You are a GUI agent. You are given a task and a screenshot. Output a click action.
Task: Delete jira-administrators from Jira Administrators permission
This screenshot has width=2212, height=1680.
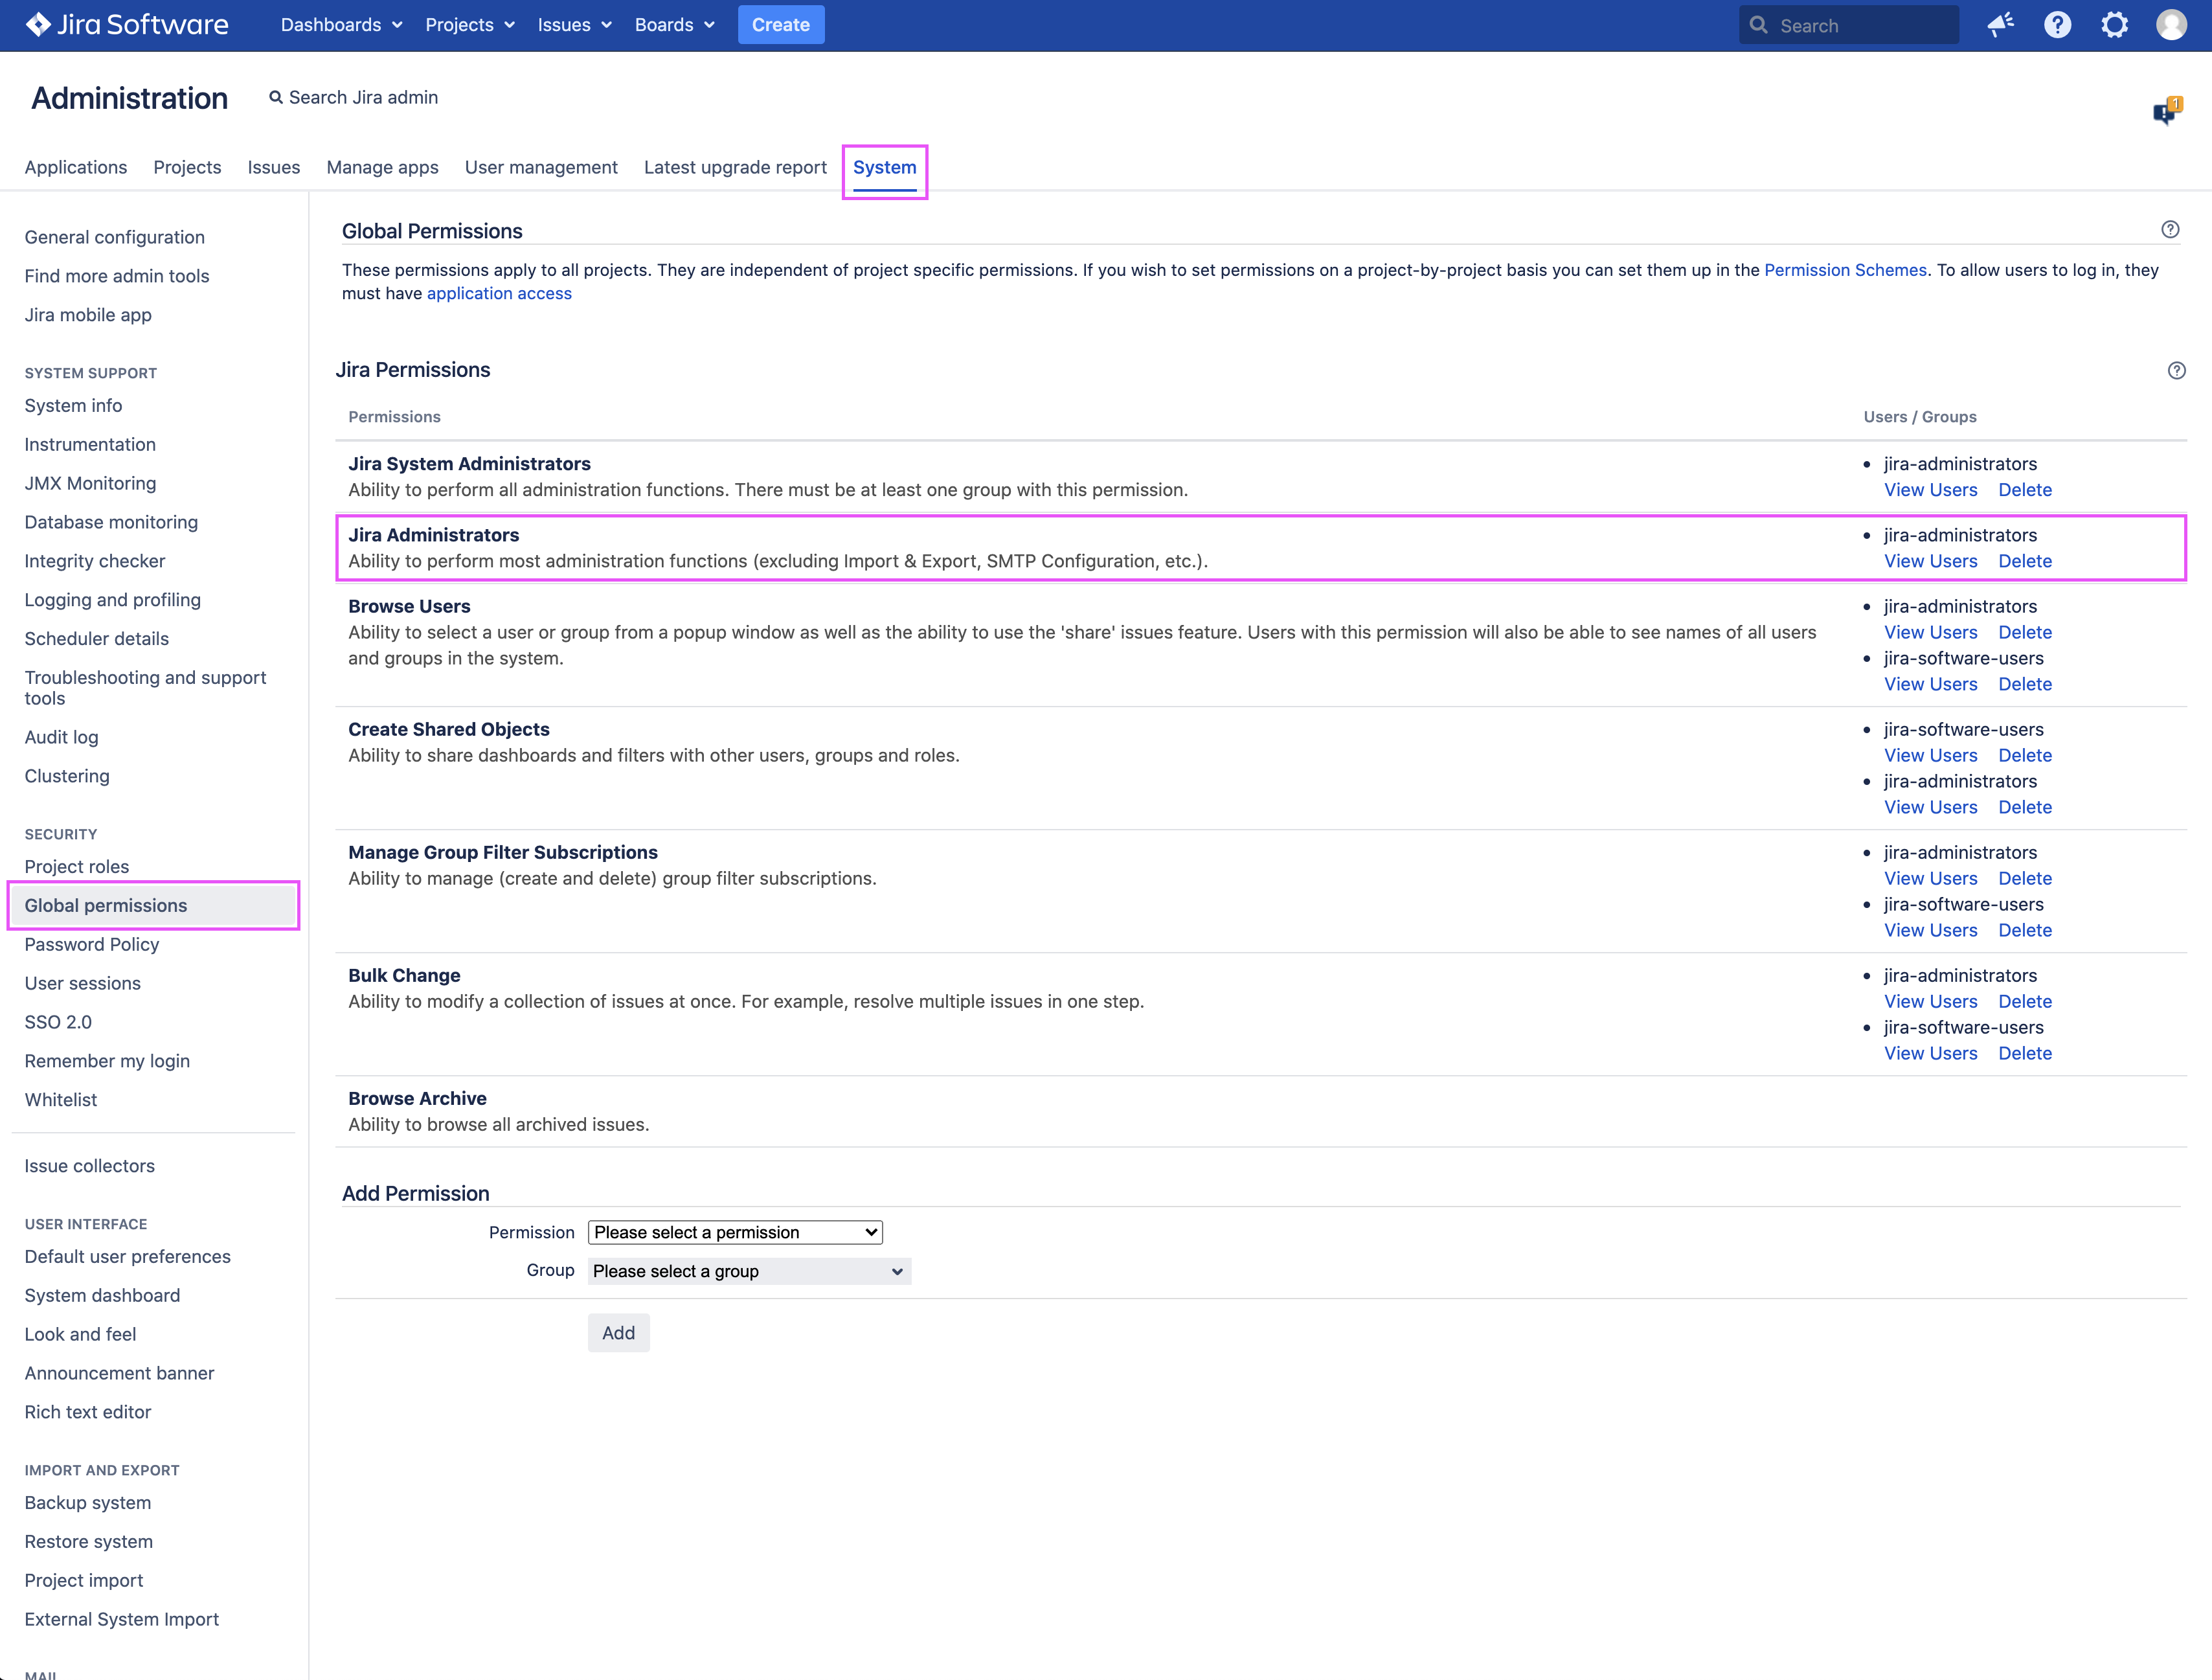tap(2025, 561)
